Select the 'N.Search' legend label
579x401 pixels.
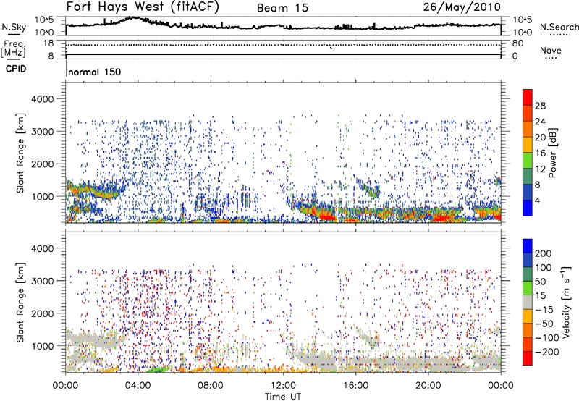tap(559, 27)
